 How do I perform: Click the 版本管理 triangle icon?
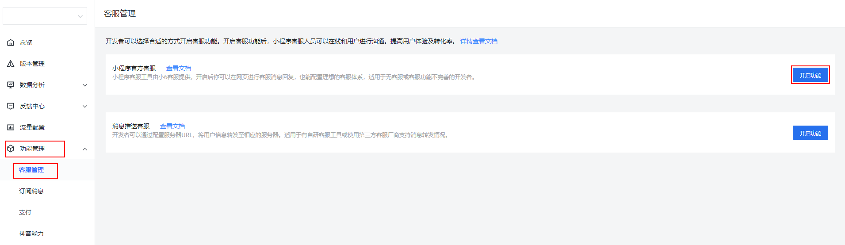tap(11, 64)
